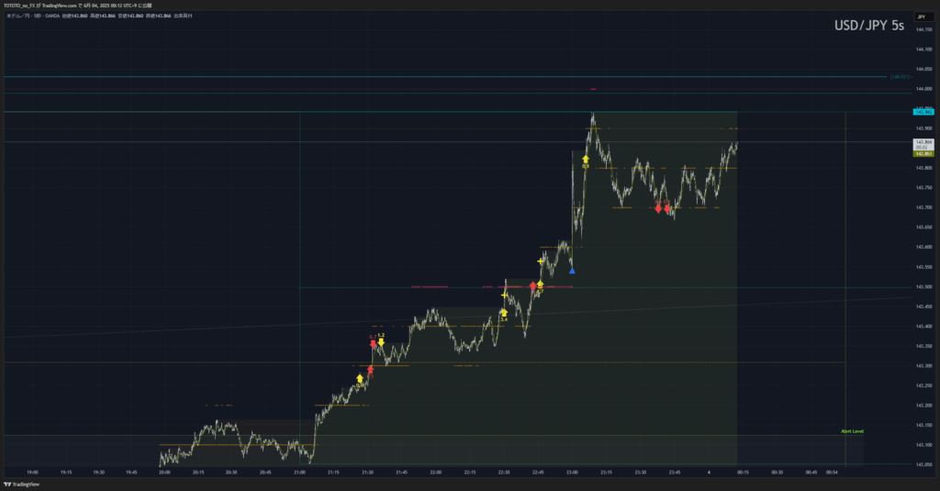Click the 22:30 time axis label
The width and height of the screenshot is (940, 491).
pyautogui.click(x=504, y=473)
